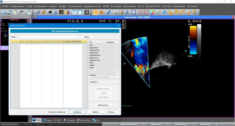Click the Калькулятор button
The image size is (235, 126).
104,105
